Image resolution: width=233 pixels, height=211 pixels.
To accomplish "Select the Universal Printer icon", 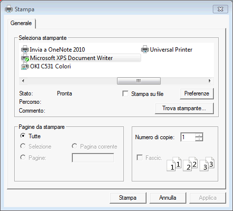I will click(x=145, y=49).
